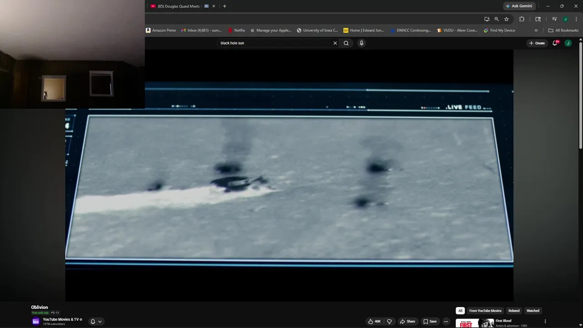Click the Share button
Viewport: 583px width, 328px height.
(x=408, y=322)
